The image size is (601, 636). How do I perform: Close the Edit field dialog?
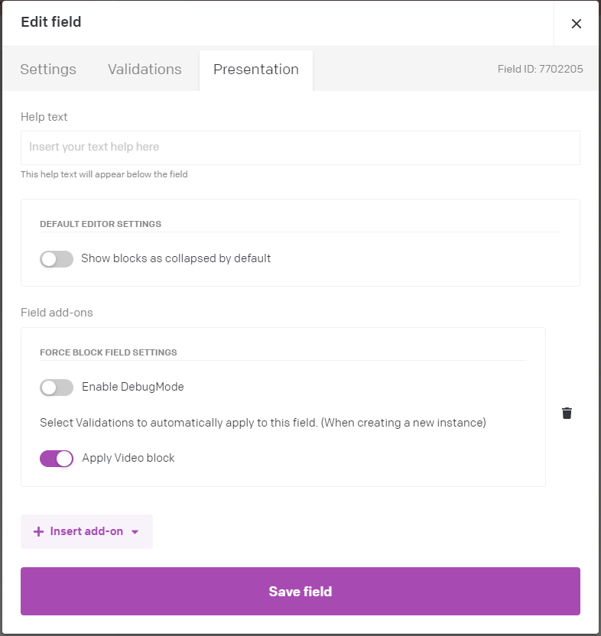point(577,24)
